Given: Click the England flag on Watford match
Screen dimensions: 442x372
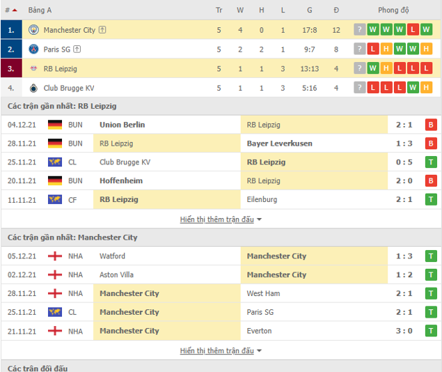Looking at the screenshot, I should [55, 256].
